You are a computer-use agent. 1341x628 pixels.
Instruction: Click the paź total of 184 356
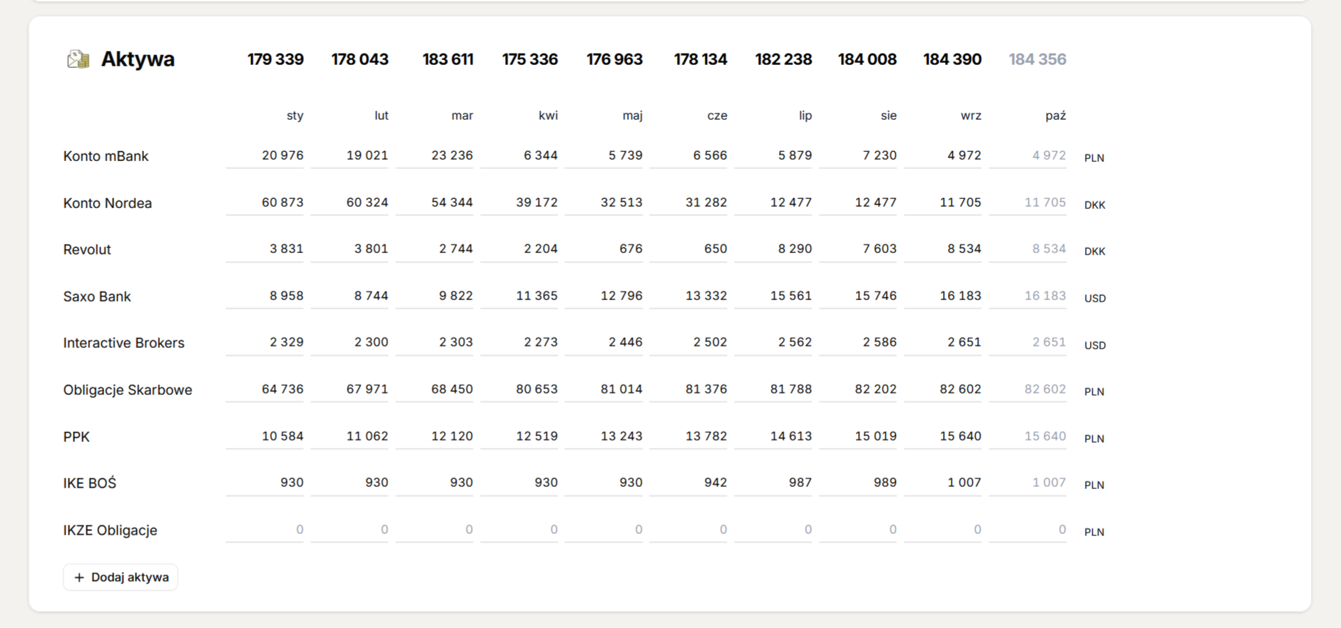tap(1037, 59)
